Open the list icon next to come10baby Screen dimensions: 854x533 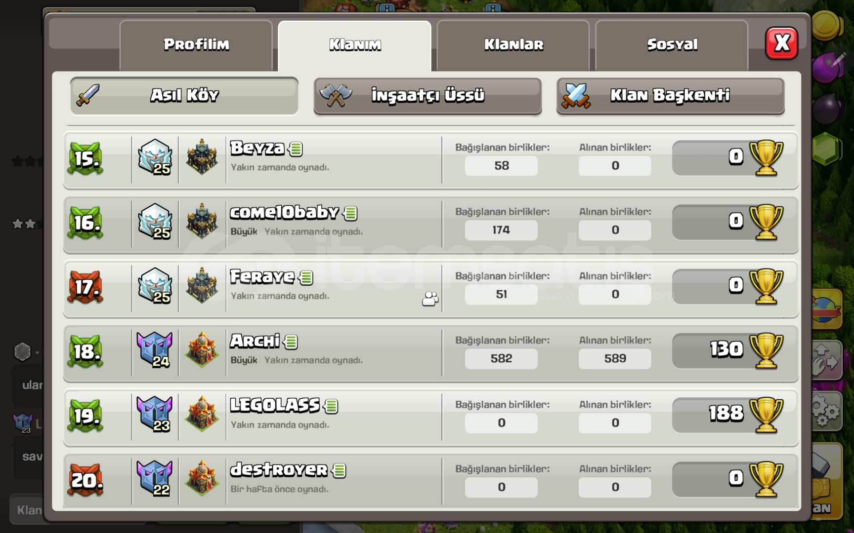point(350,213)
